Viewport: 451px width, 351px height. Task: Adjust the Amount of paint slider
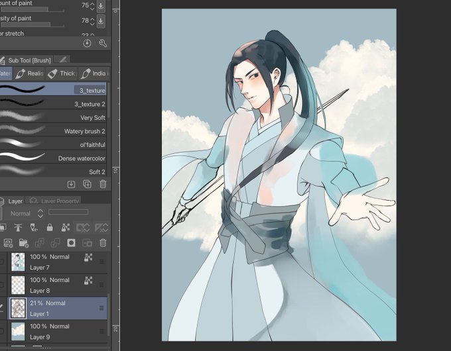32,9
